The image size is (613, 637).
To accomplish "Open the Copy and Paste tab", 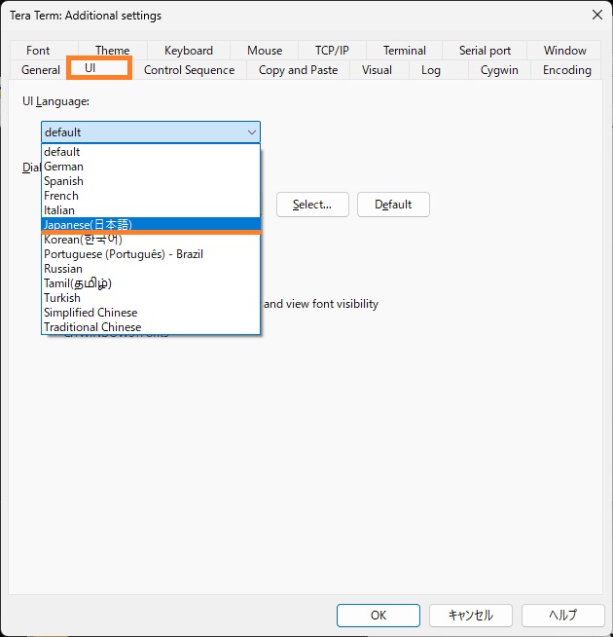I will [298, 70].
